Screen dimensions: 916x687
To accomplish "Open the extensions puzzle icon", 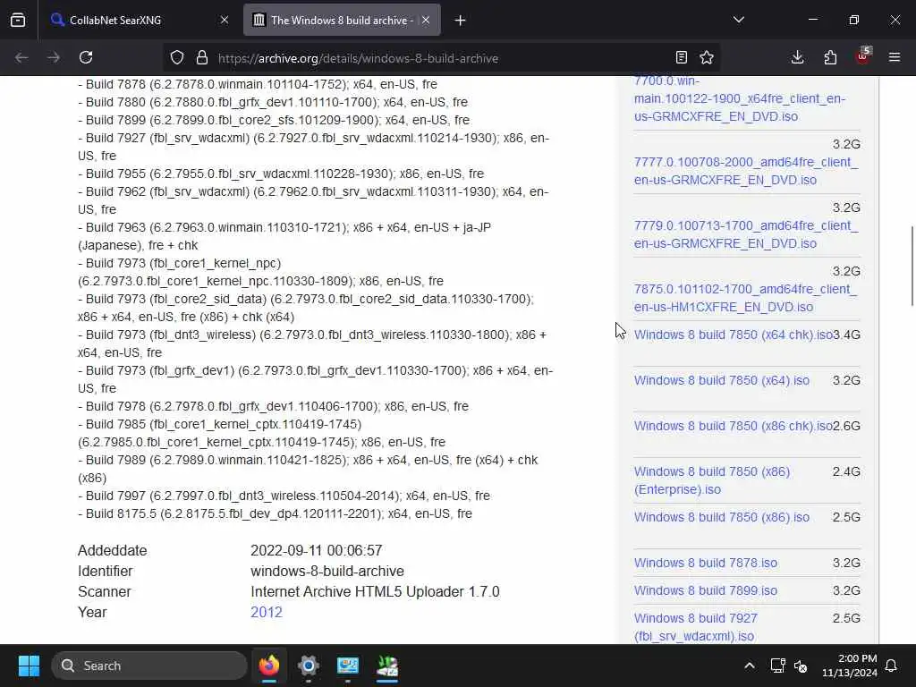I will (x=830, y=58).
